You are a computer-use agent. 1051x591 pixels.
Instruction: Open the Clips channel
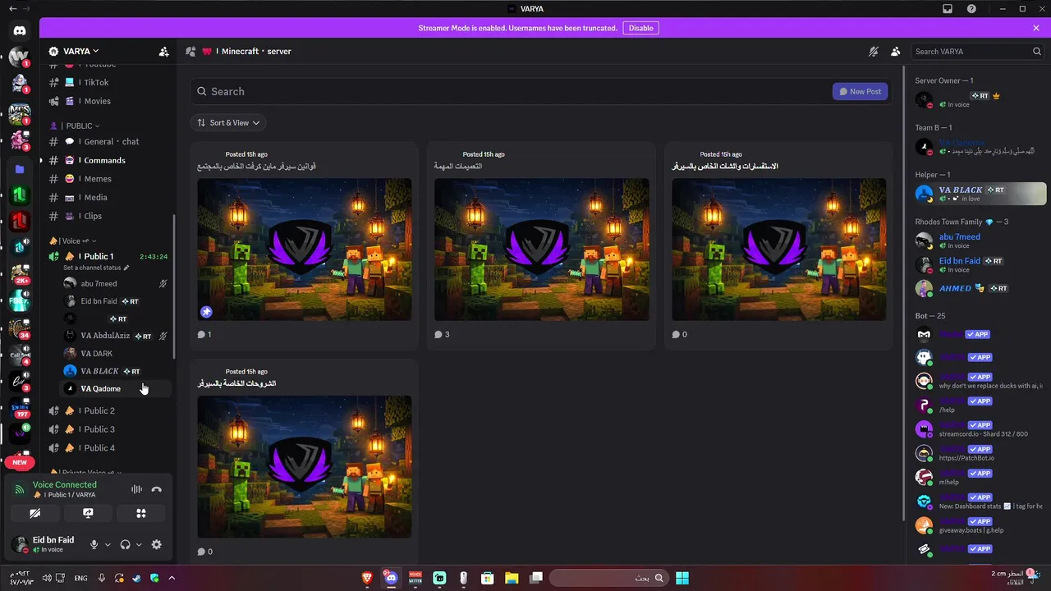point(110,216)
